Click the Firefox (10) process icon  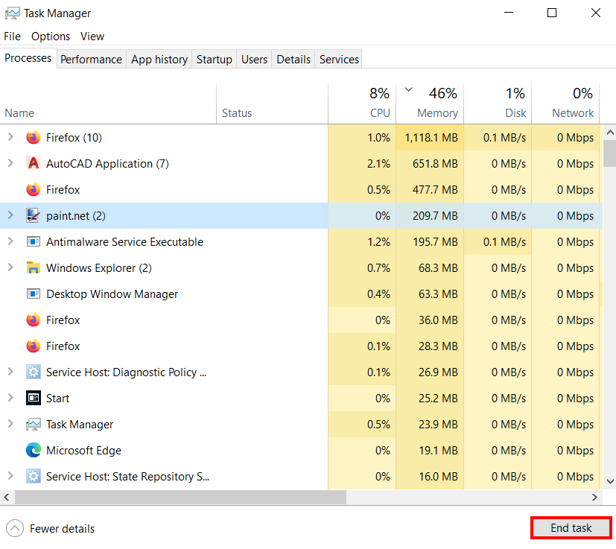coord(34,138)
